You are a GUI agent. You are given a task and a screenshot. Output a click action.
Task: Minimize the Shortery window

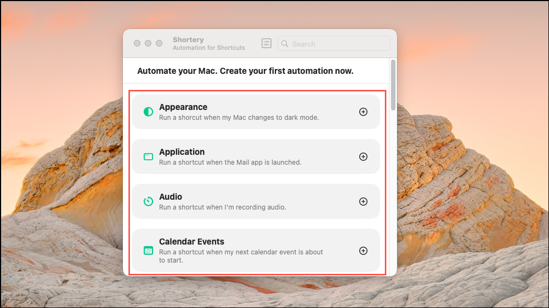pyautogui.click(x=148, y=43)
